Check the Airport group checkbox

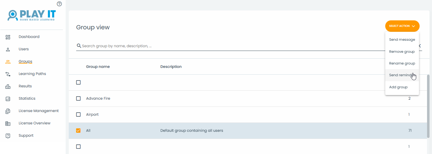[78, 114]
